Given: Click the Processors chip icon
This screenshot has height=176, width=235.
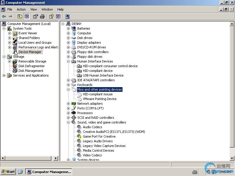Looking at the screenshot, I should [74, 113].
